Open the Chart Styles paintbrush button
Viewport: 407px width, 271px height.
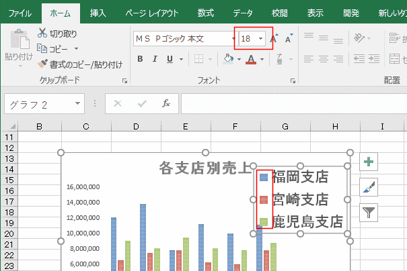pos(369,187)
